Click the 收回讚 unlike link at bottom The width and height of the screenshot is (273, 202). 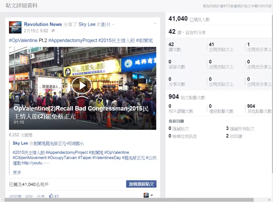(x=15, y=196)
